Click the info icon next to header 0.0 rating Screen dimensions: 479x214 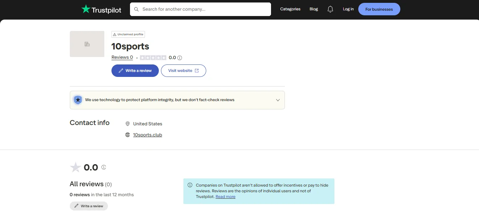pyautogui.click(x=180, y=58)
